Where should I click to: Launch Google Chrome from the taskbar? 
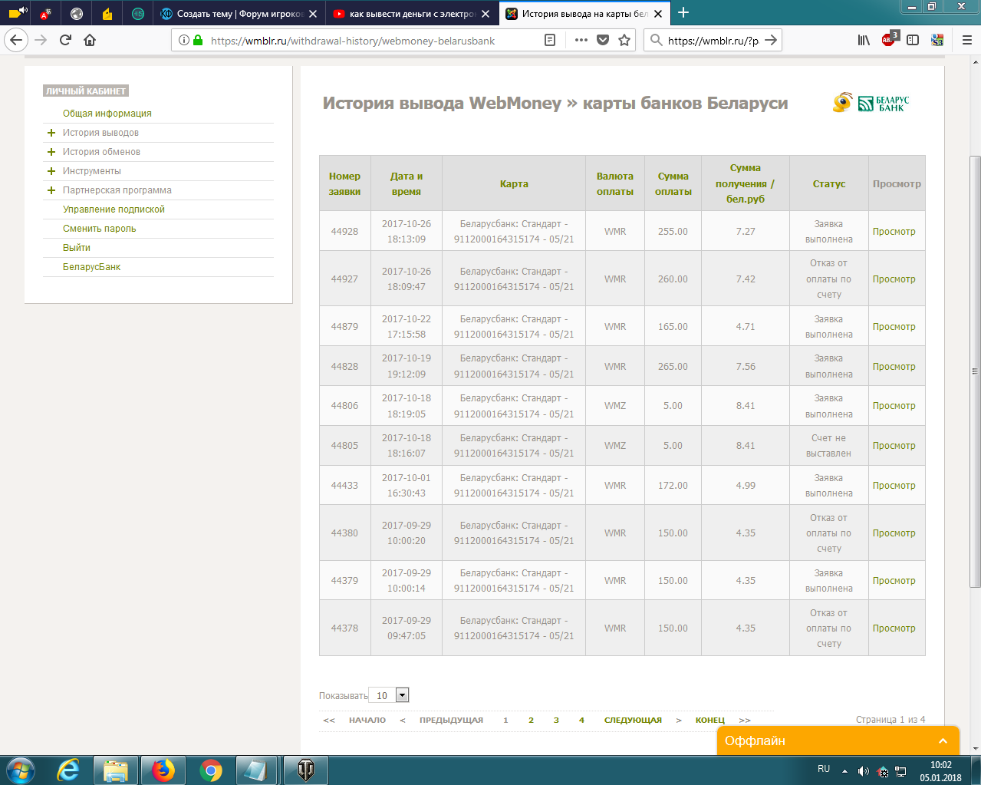[x=211, y=770]
